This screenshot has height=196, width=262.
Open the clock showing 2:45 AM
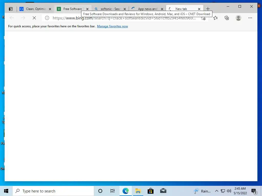[240, 191]
